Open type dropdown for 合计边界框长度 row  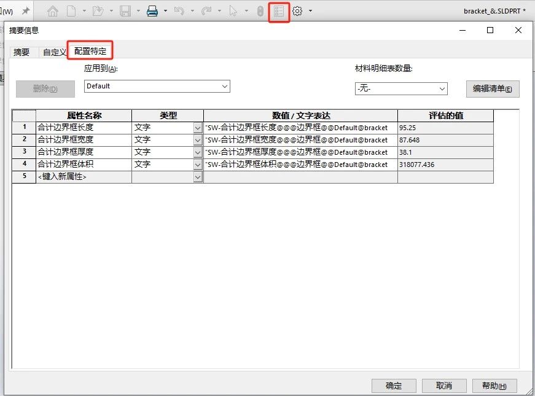tap(198, 128)
